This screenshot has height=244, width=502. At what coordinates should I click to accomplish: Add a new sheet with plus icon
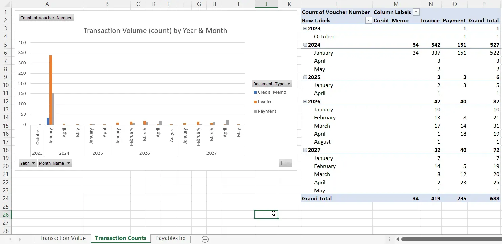tap(205, 239)
